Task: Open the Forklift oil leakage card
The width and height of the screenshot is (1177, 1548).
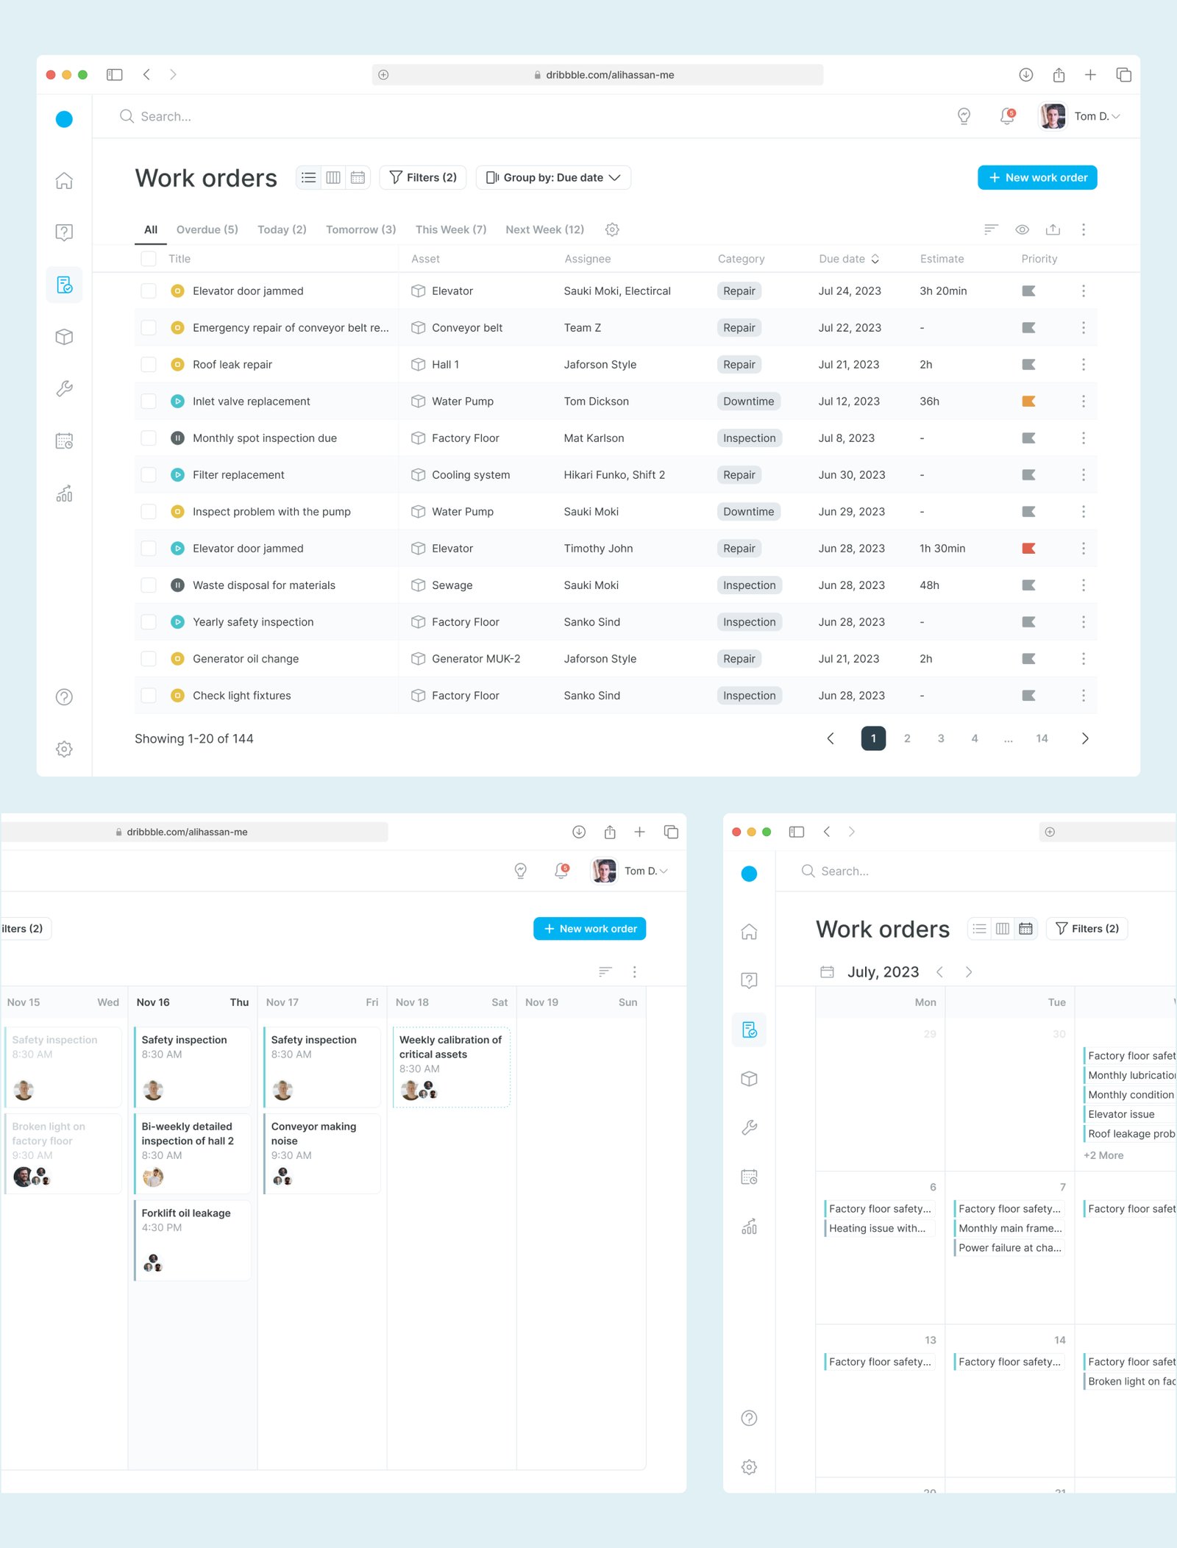Action: tap(193, 1241)
